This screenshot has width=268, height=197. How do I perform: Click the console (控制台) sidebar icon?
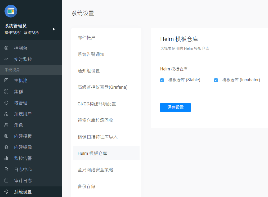pyautogui.click(x=6, y=48)
